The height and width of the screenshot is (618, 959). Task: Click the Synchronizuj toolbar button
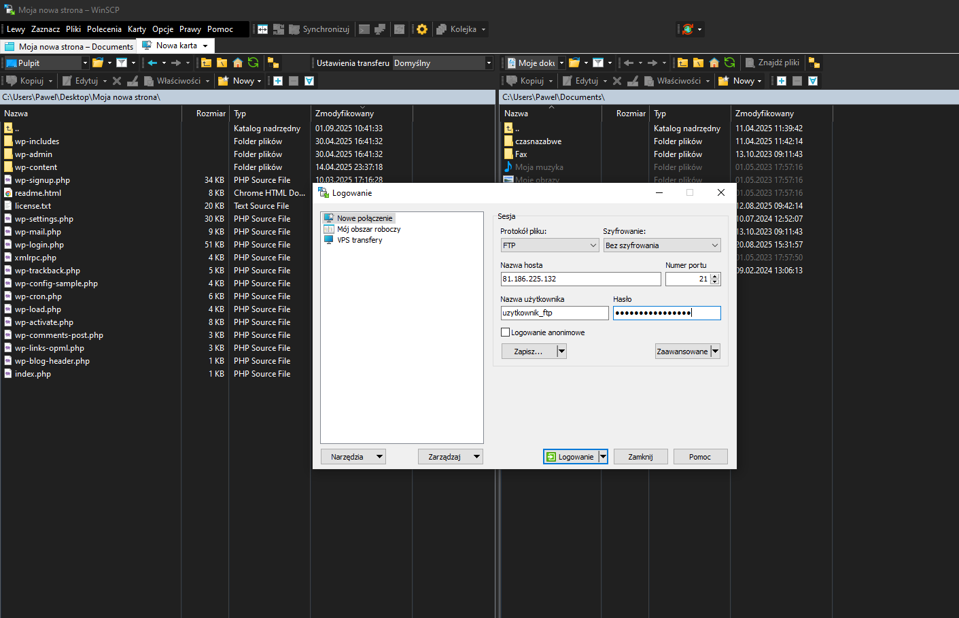pos(319,29)
